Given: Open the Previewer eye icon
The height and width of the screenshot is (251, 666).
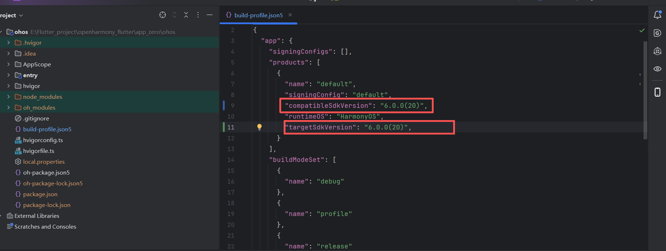Looking at the screenshot, I should 657,69.
